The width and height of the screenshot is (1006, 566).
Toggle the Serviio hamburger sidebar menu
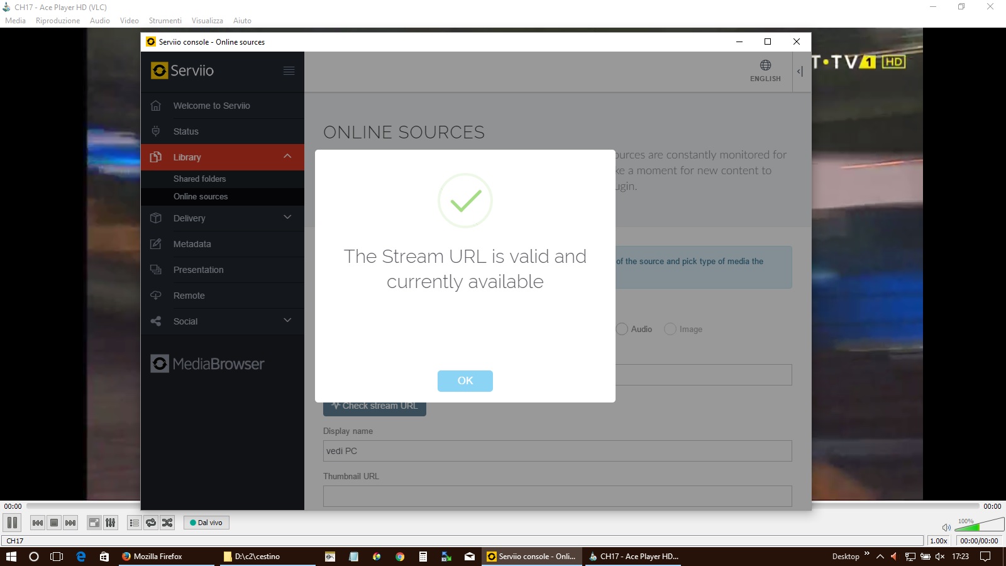[289, 70]
